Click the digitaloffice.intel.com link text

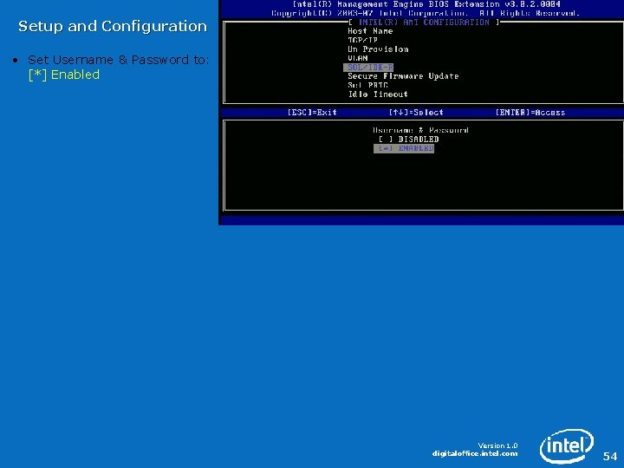[x=475, y=453]
